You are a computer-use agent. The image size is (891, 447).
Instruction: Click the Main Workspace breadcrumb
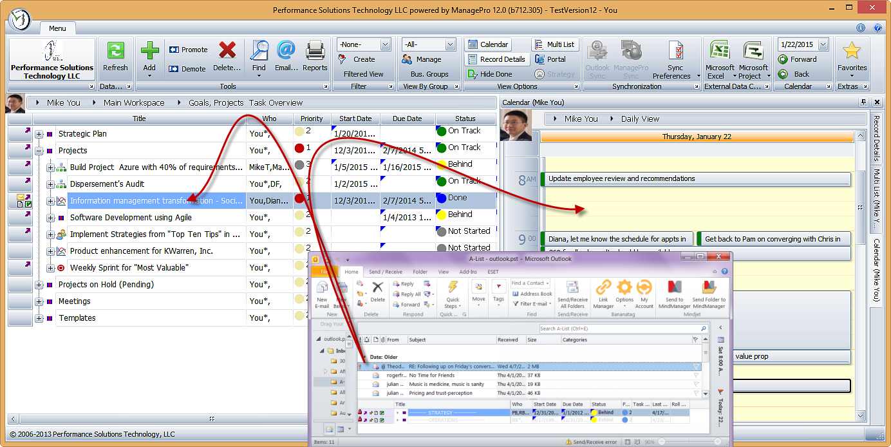134,102
